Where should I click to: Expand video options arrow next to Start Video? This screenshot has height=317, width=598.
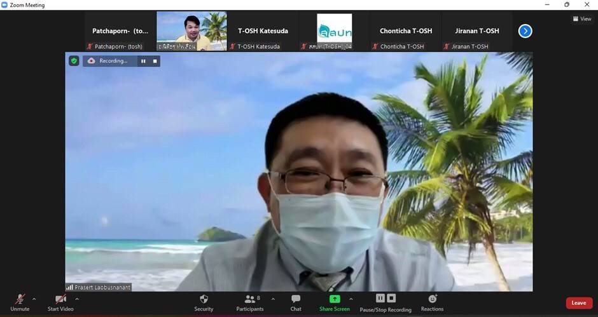tap(77, 299)
